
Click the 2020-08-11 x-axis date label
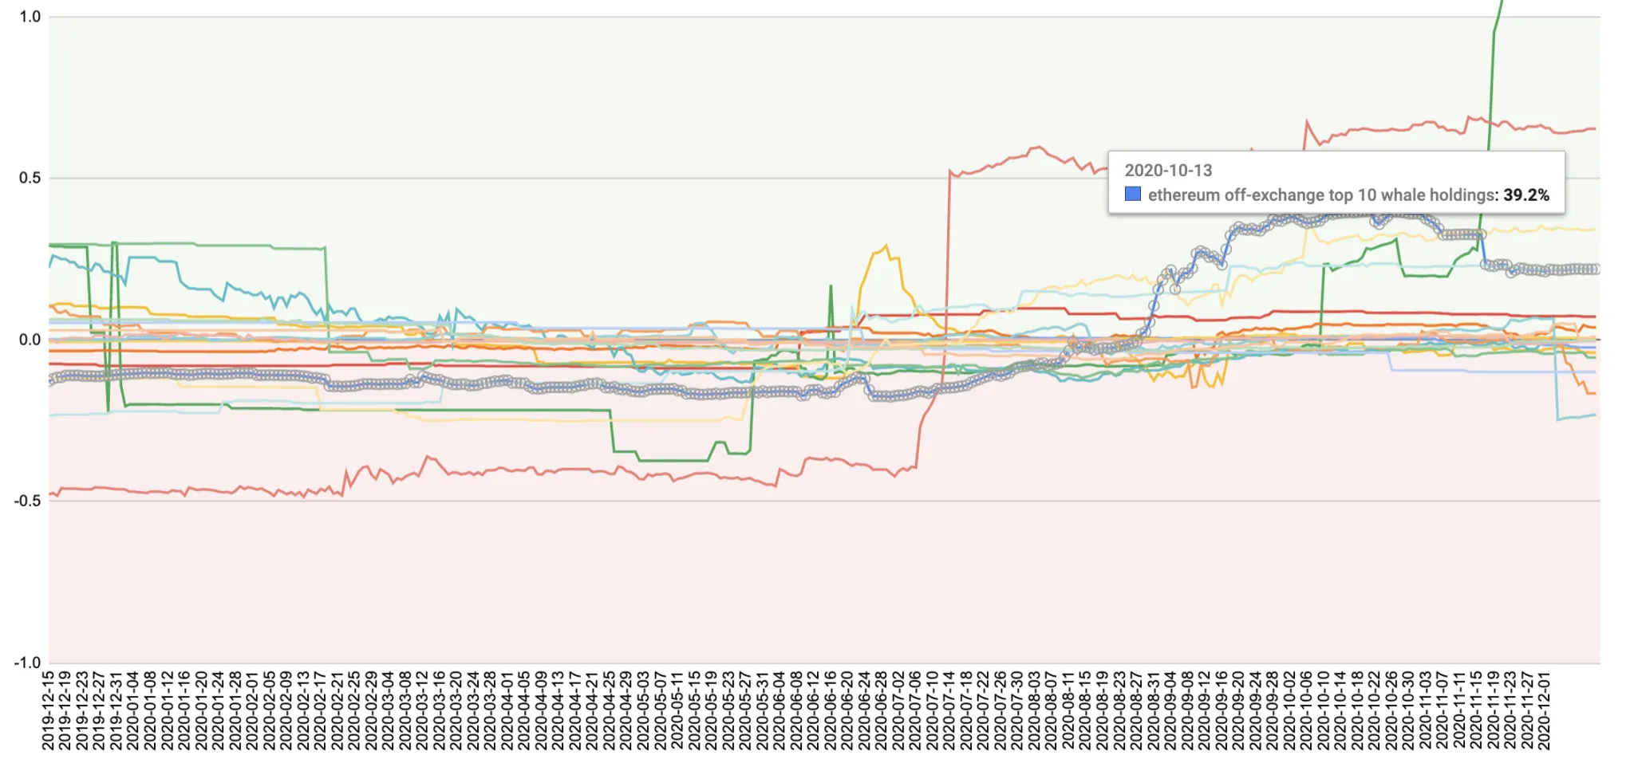tap(1068, 710)
